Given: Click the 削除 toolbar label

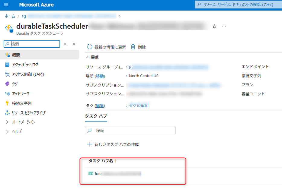Looking at the screenshot, I should coord(142,47).
